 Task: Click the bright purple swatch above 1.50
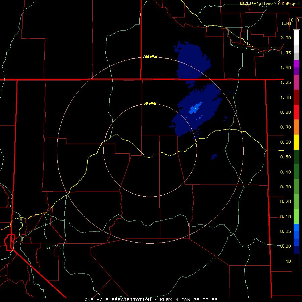coord(296,64)
